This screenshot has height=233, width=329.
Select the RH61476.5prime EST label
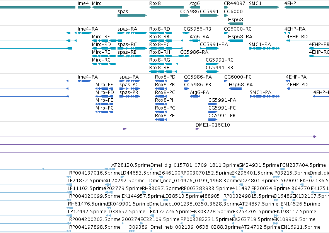(88, 204)
